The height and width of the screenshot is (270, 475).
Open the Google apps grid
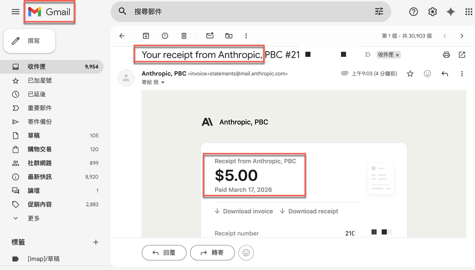coord(469,12)
